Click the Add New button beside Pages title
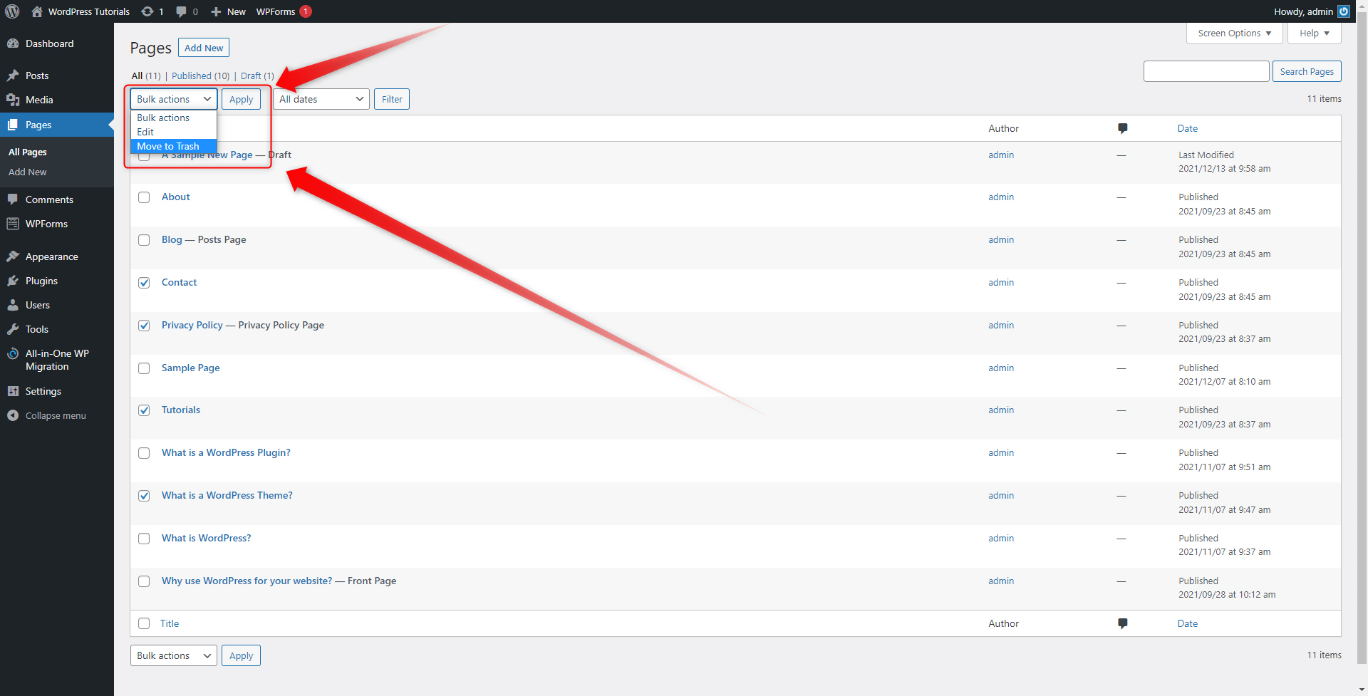Image resolution: width=1368 pixels, height=696 pixels. [204, 48]
